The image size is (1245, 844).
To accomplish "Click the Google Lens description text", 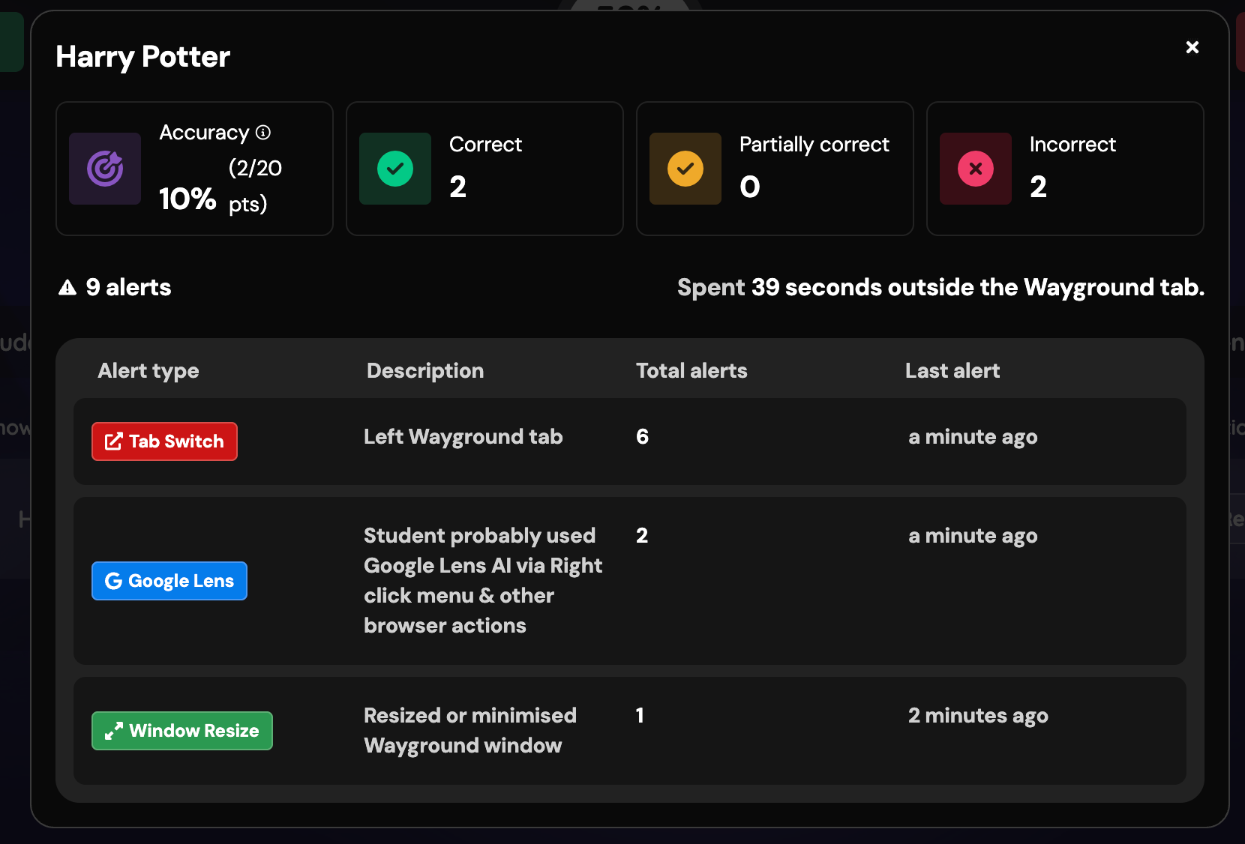I will (x=483, y=581).
